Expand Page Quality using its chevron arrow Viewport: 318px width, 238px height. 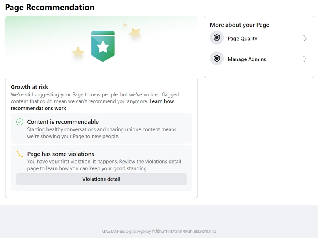(x=305, y=38)
